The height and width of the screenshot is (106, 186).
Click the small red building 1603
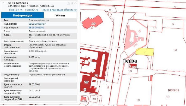pos(133,66)
